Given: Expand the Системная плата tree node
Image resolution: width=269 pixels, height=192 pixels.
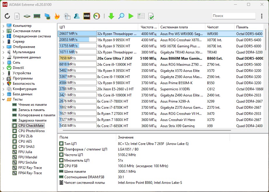Looking at the screenshot, I should click(3, 31).
